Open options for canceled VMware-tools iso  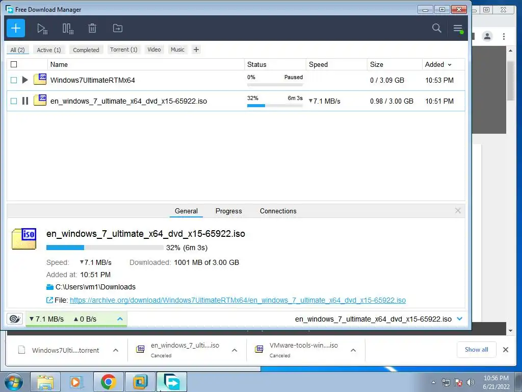coord(353,350)
